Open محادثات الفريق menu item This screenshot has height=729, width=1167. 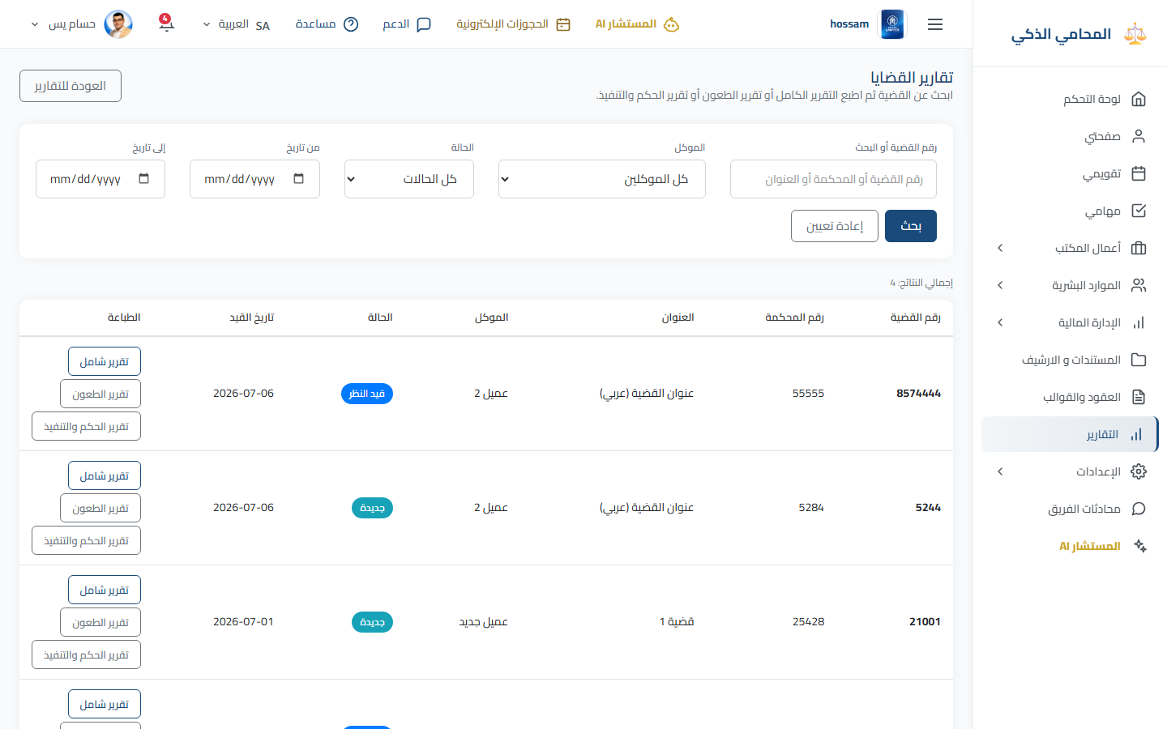(x=1070, y=509)
